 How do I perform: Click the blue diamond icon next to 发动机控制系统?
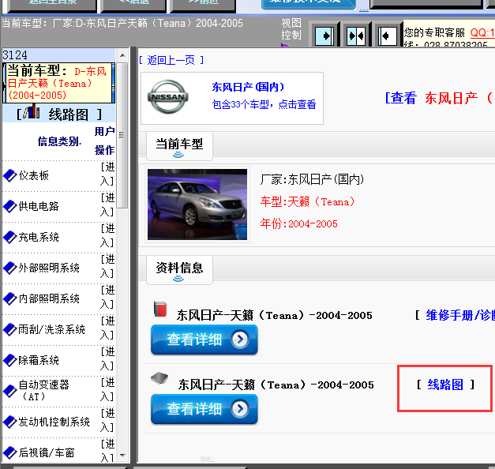[9, 422]
